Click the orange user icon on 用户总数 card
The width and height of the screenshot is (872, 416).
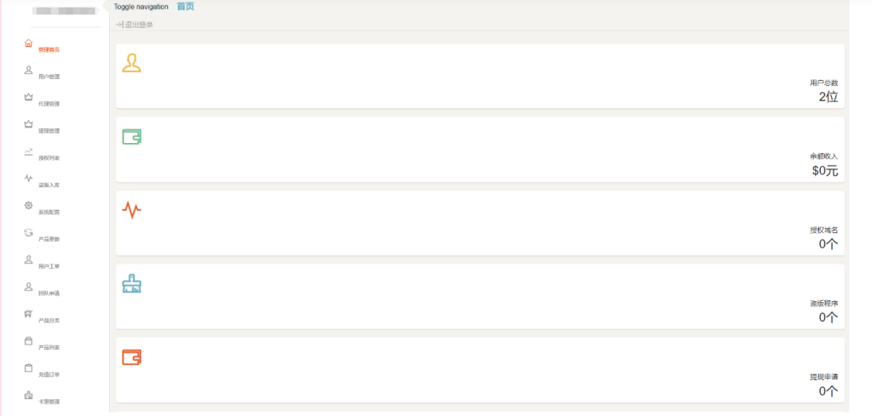point(131,63)
